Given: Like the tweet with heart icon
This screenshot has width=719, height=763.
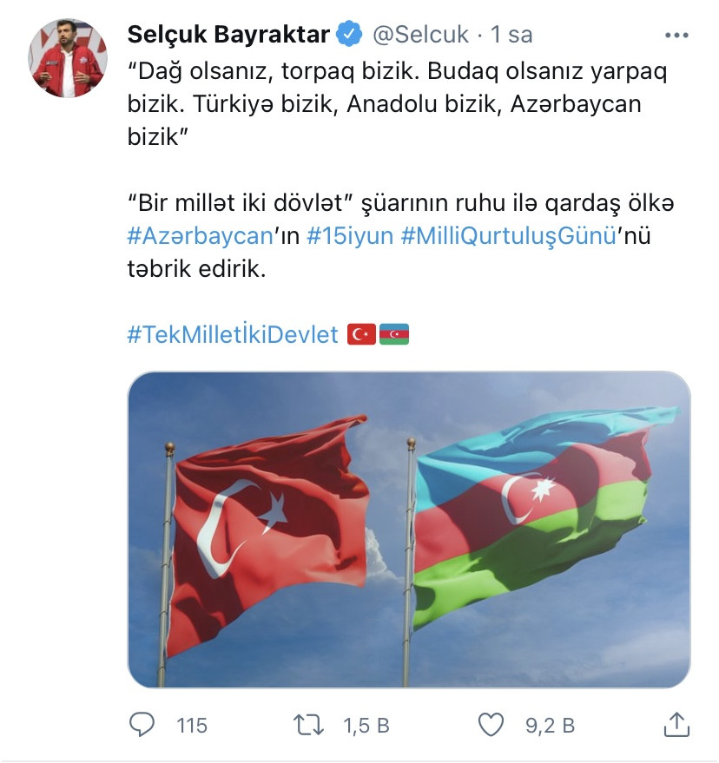Looking at the screenshot, I should pos(491,725).
